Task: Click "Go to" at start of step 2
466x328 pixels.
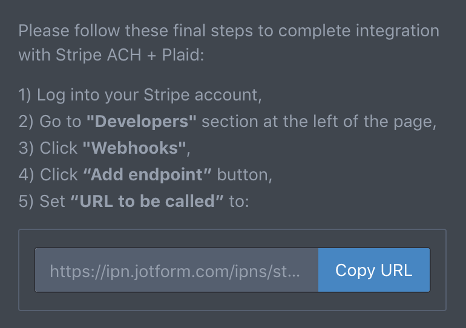Action: (x=61, y=122)
